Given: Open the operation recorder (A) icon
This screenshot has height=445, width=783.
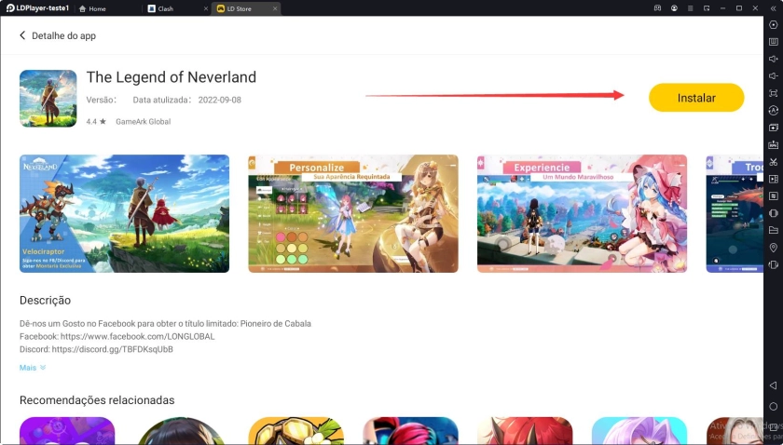Looking at the screenshot, I should 774,110.
